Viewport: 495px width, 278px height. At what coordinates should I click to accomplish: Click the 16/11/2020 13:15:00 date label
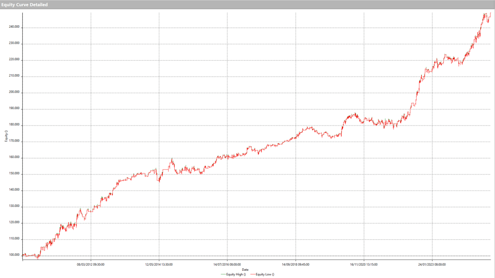[364, 264]
